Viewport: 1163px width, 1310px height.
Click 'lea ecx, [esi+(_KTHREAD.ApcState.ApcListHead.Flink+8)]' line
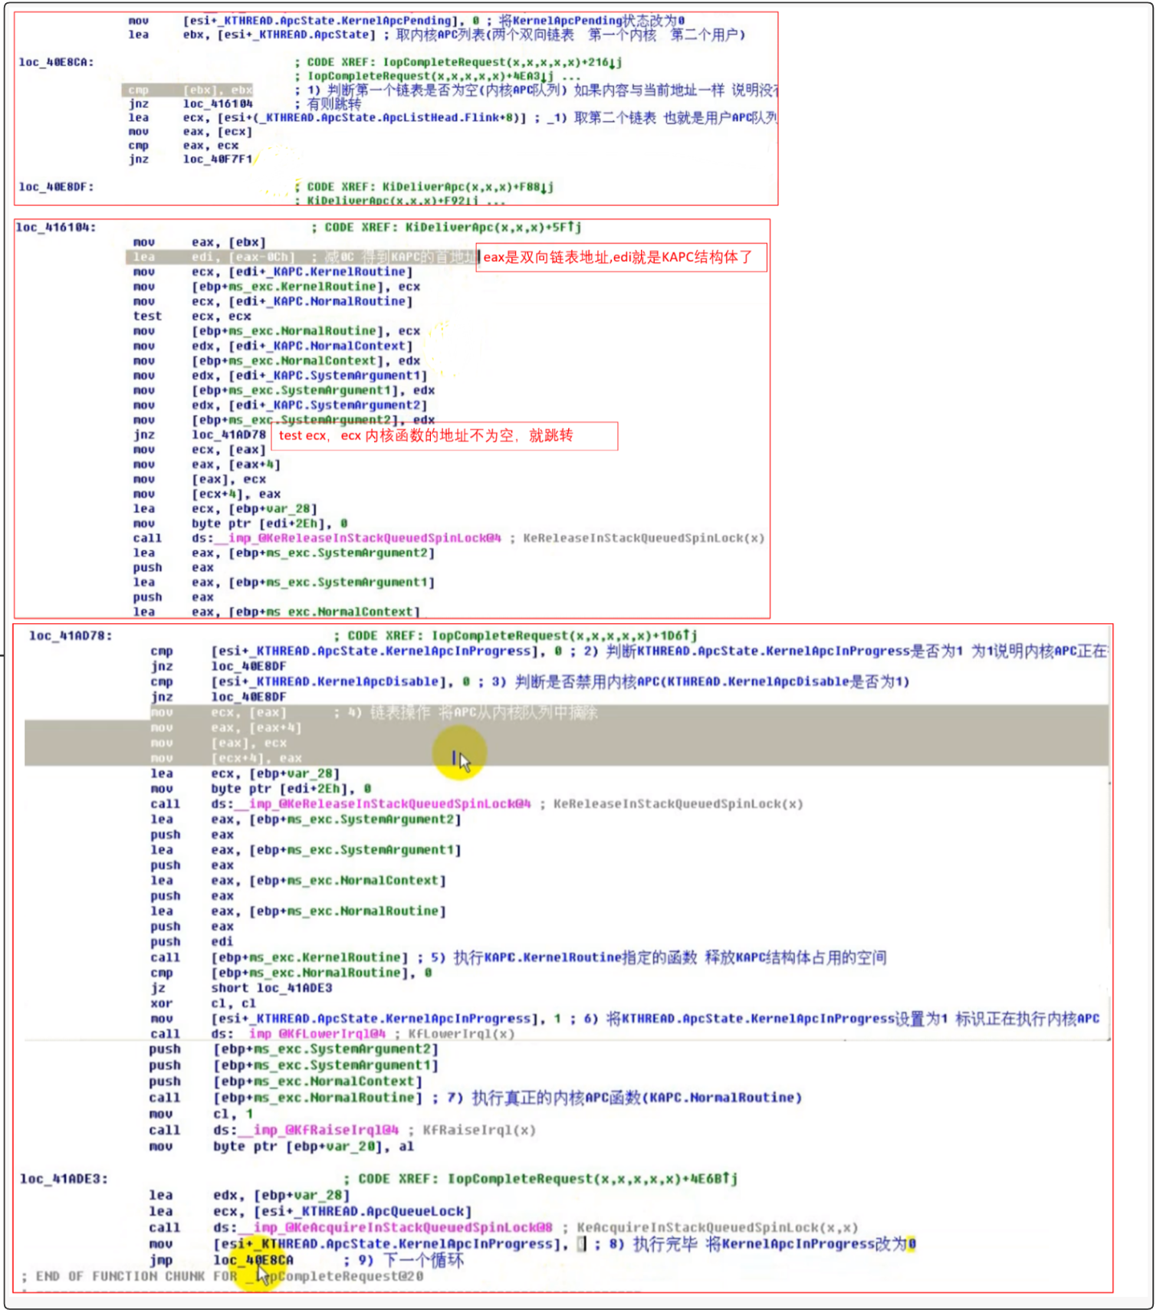coord(328,117)
